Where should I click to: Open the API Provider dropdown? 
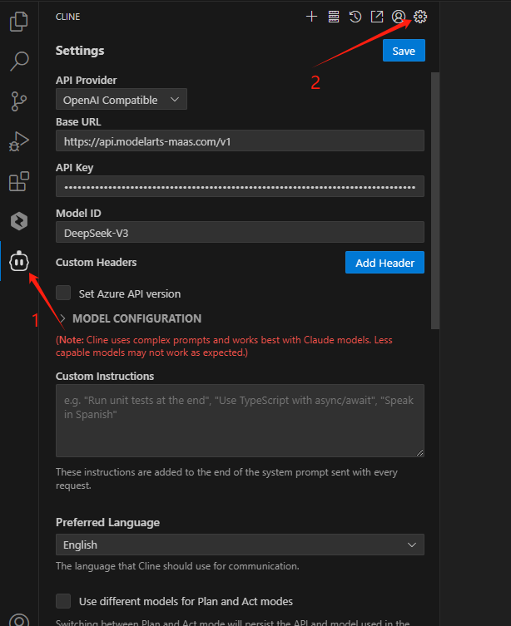click(x=121, y=100)
